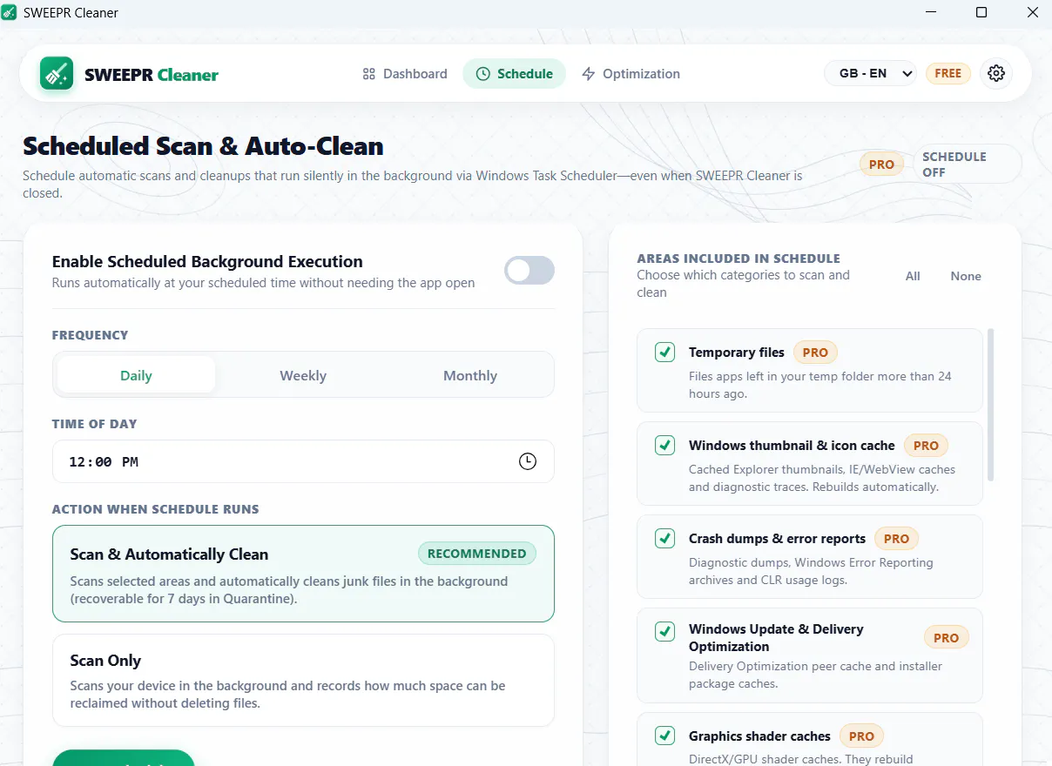Click AREAS INCLUDED IN SCHEDULE heading

point(738,259)
